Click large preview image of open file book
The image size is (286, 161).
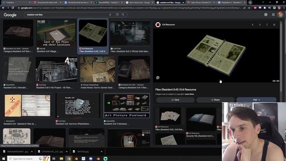click(x=216, y=55)
